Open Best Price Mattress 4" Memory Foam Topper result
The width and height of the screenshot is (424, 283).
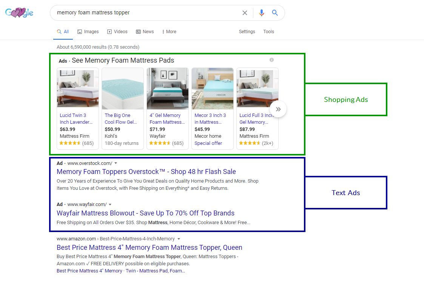(149, 247)
